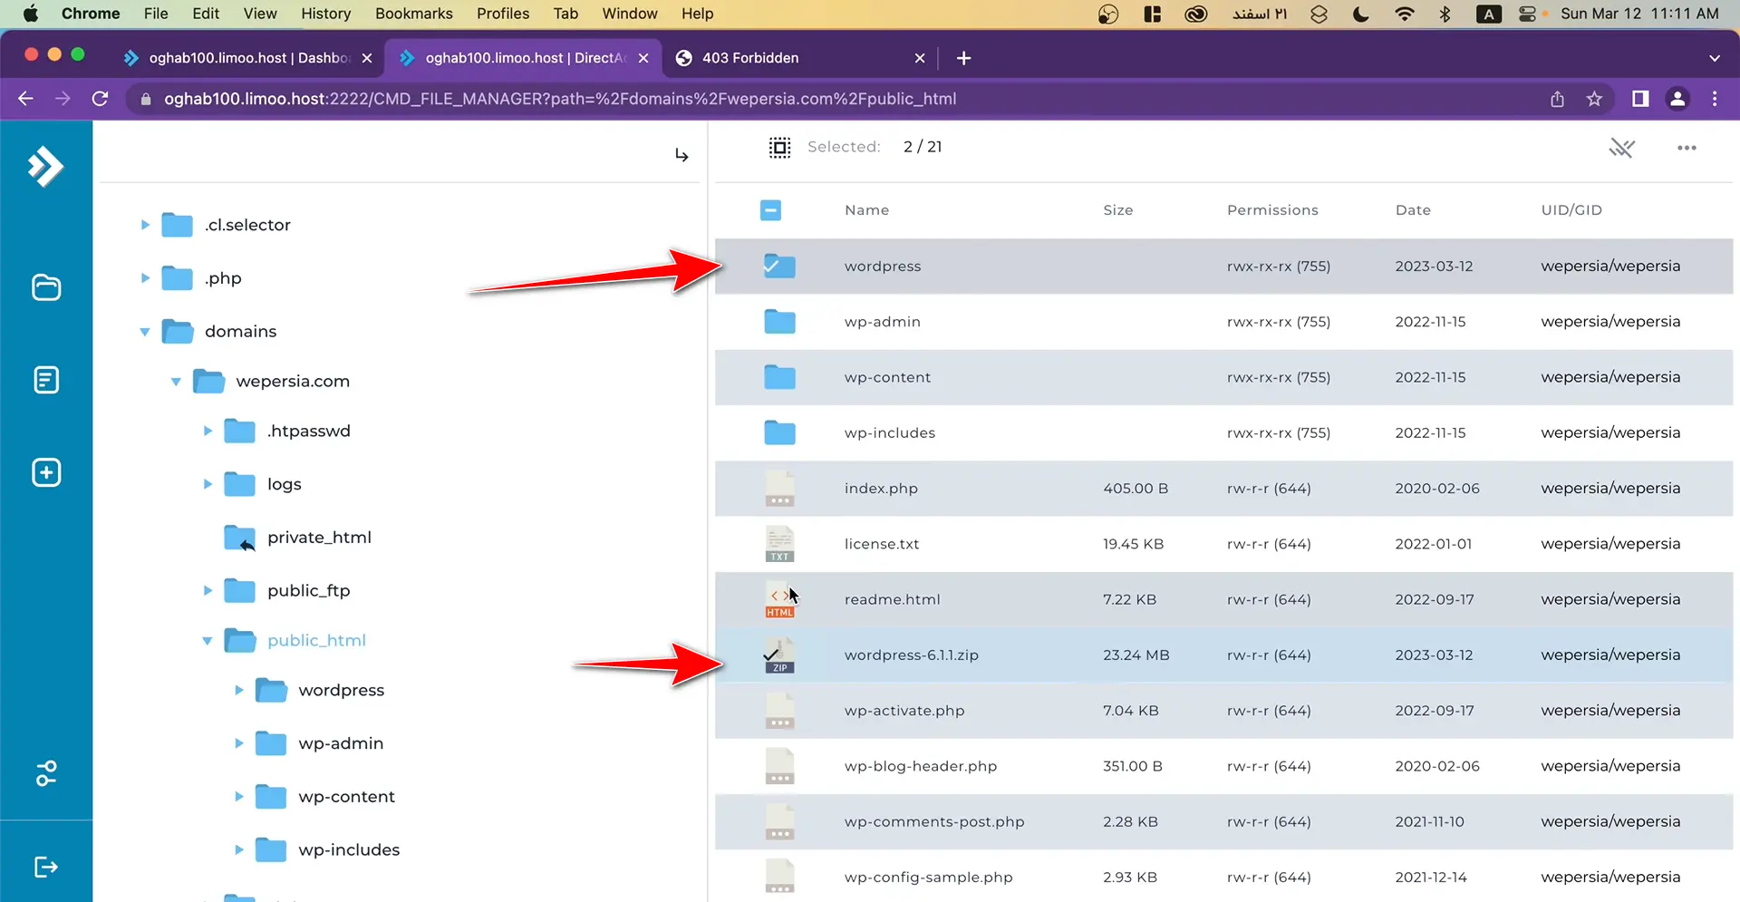Click the wp-activate.php file icon
This screenshot has width=1740, height=902.
[779, 711]
